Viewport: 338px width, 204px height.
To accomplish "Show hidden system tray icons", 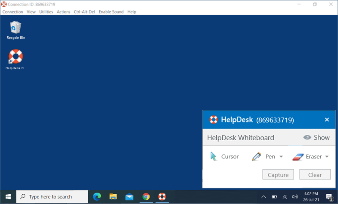I will [x=263, y=197].
